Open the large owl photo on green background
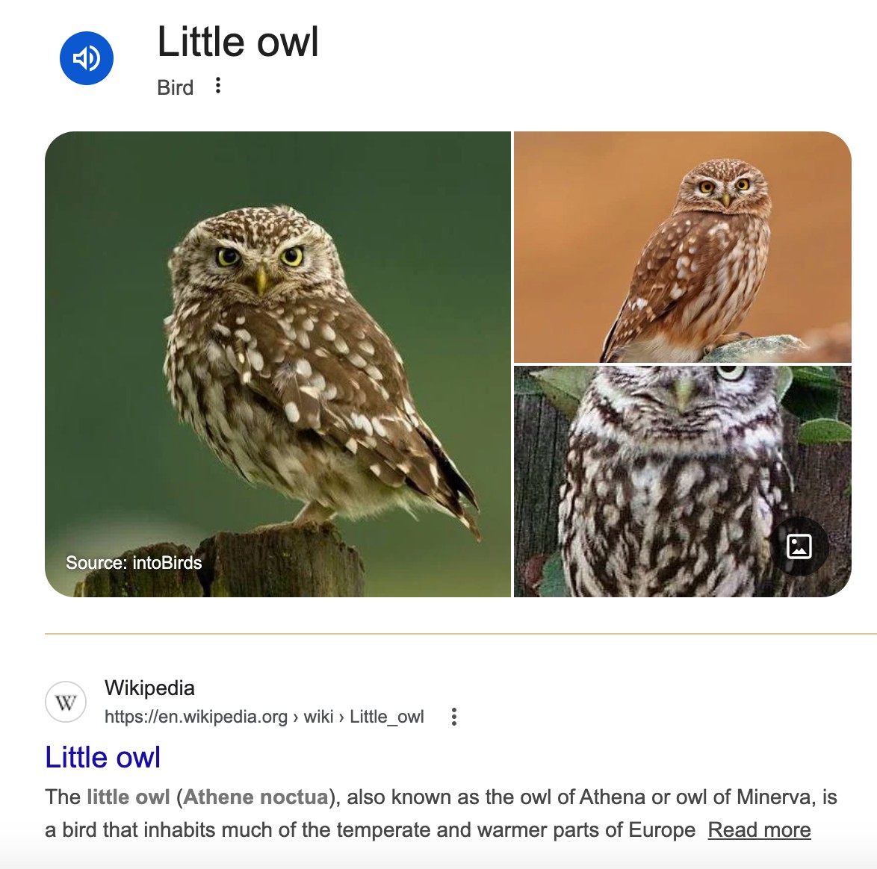This screenshot has width=877, height=869. tap(278, 364)
